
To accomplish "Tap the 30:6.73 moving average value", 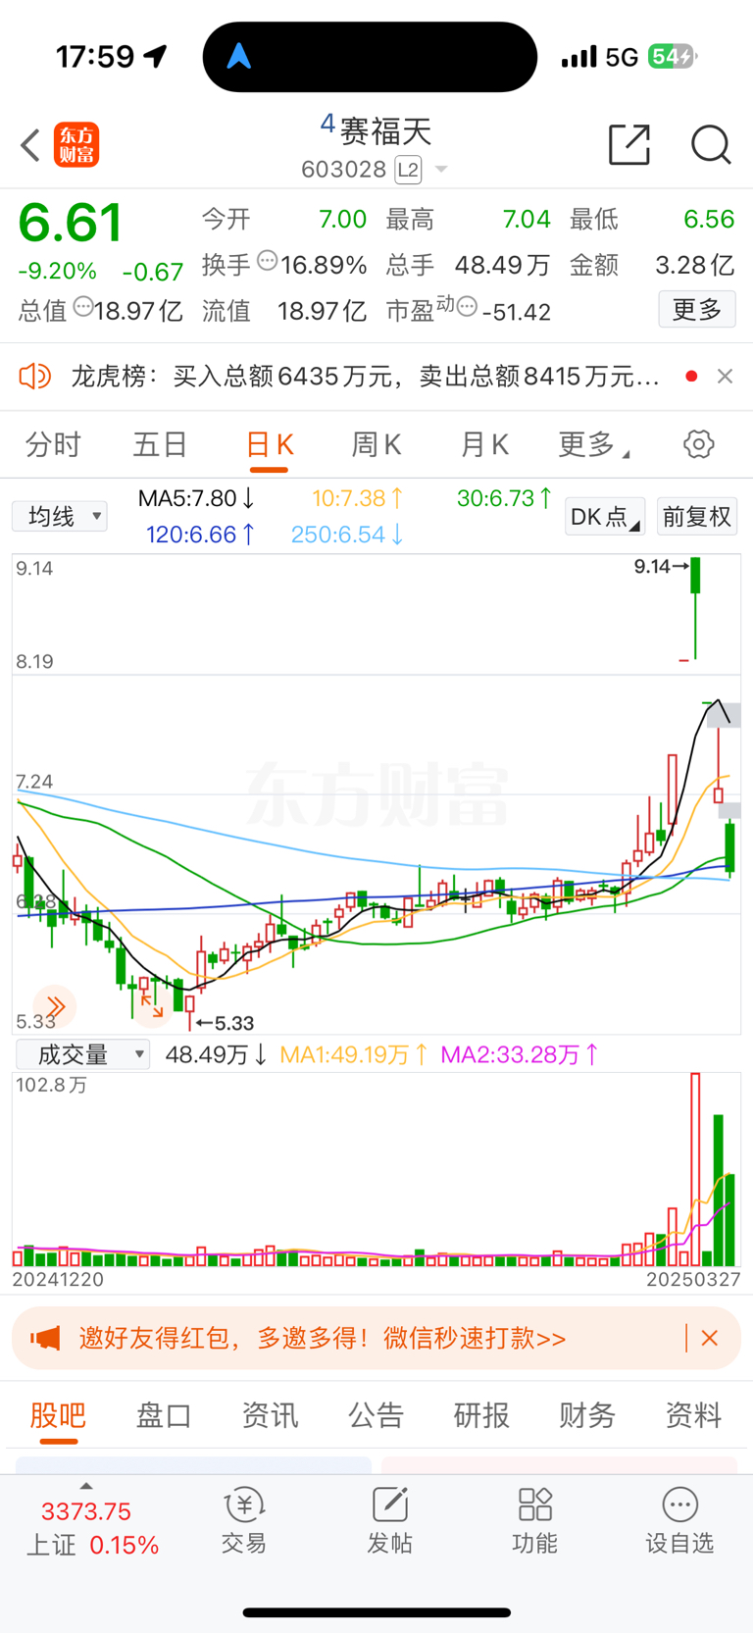I will click(x=504, y=498).
